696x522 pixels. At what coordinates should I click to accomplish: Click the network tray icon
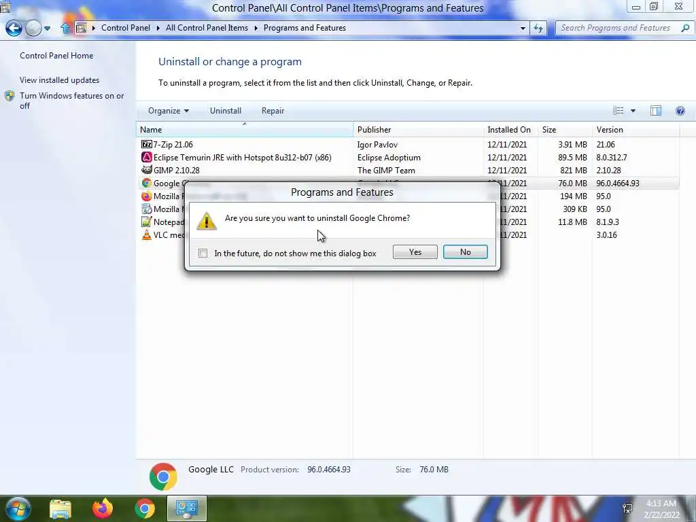(x=627, y=508)
